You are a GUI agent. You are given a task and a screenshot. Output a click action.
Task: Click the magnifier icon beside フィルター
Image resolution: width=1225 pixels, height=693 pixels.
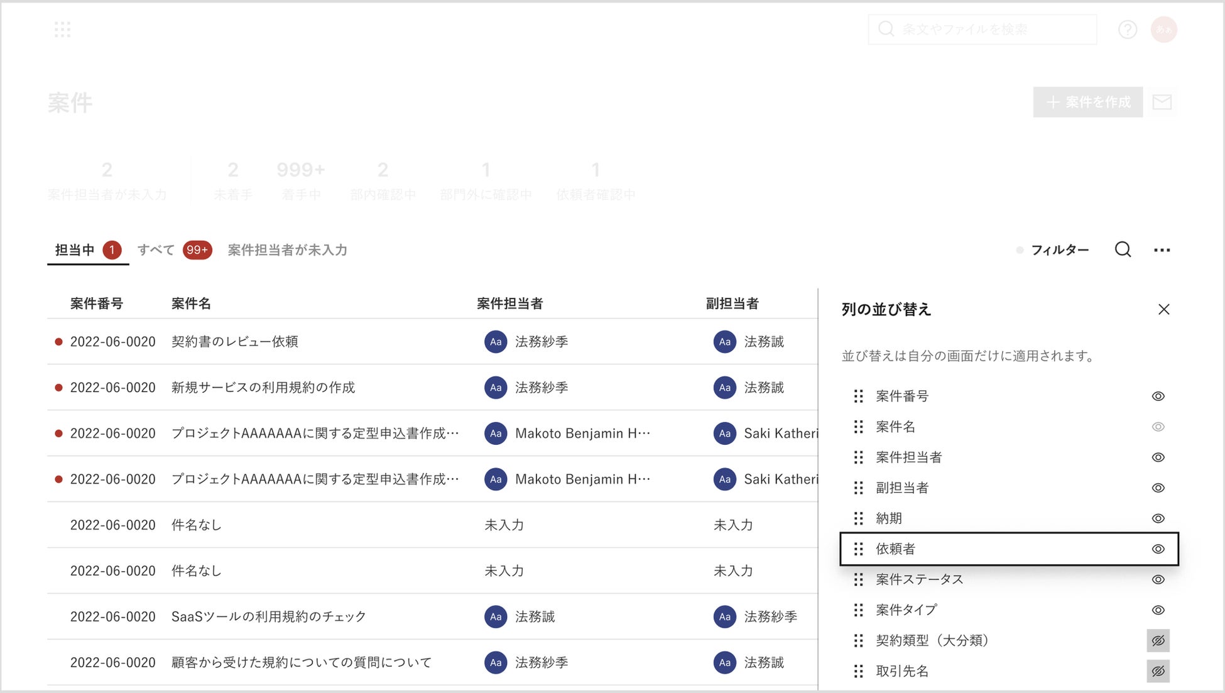(x=1123, y=249)
